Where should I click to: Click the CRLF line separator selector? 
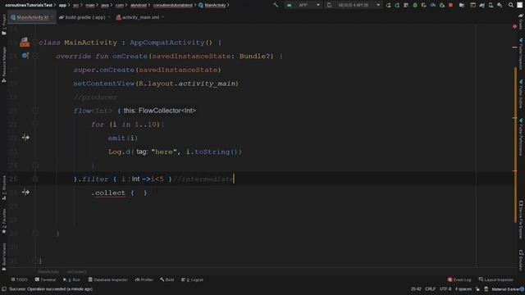[x=430, y=289]
